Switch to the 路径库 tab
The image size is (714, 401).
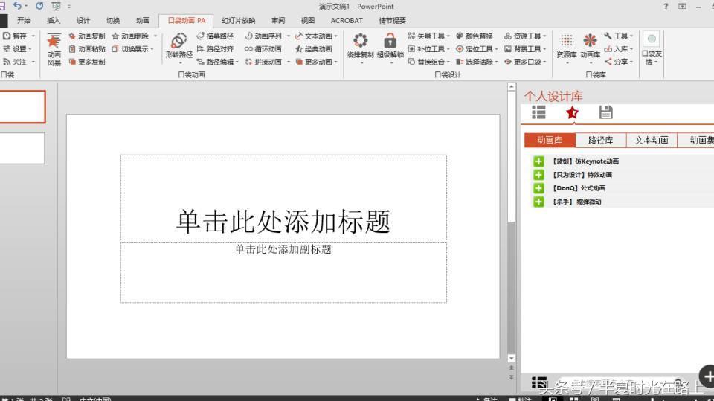coord(600,140)
